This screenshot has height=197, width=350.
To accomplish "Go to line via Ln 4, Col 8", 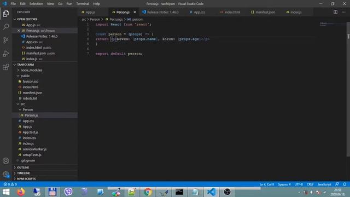I will click(266, 184).
